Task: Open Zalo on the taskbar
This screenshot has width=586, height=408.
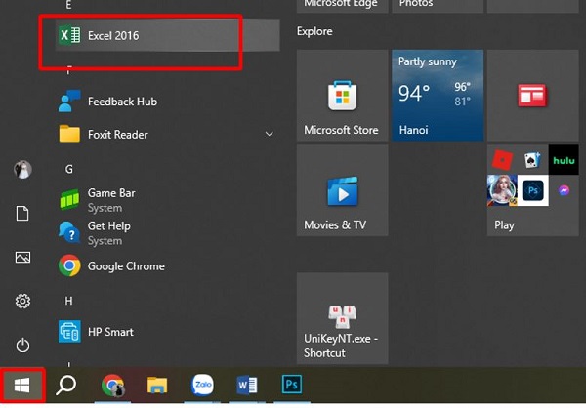Action: click(202, 385)
